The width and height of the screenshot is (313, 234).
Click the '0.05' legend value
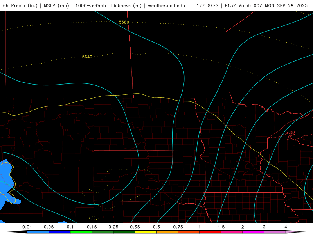tap(49, 227)
